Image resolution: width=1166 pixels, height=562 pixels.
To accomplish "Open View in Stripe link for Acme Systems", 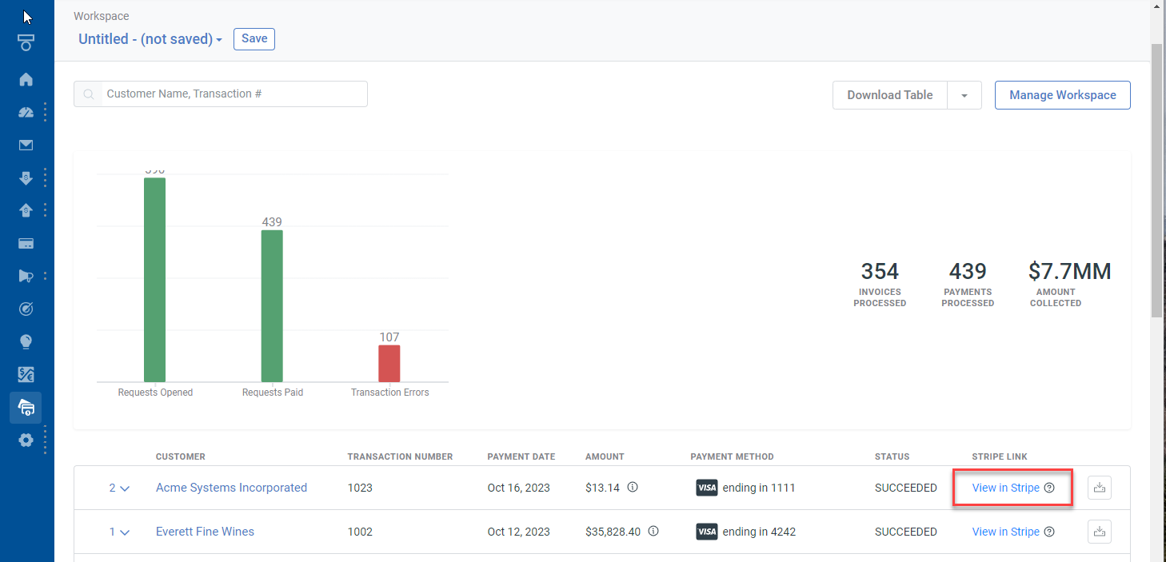I will [1005, 488].
